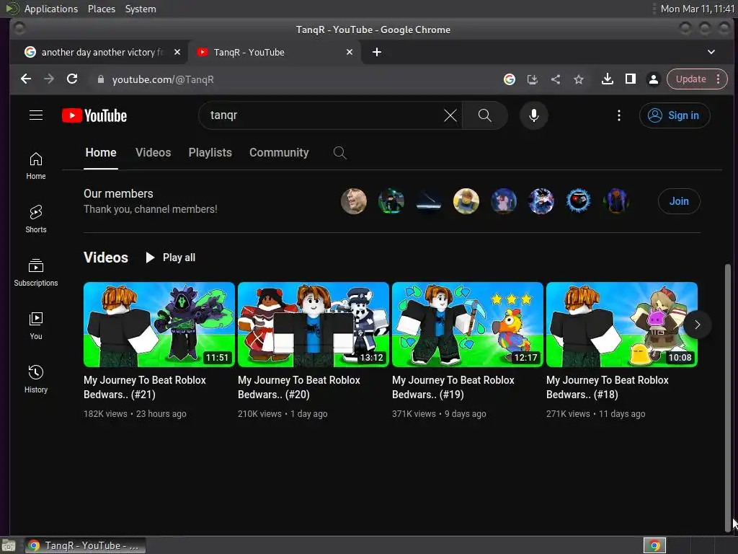Click the 11:51 video thumbnail
The width and height of the screenshot is (738, 554).
(159, 325)
